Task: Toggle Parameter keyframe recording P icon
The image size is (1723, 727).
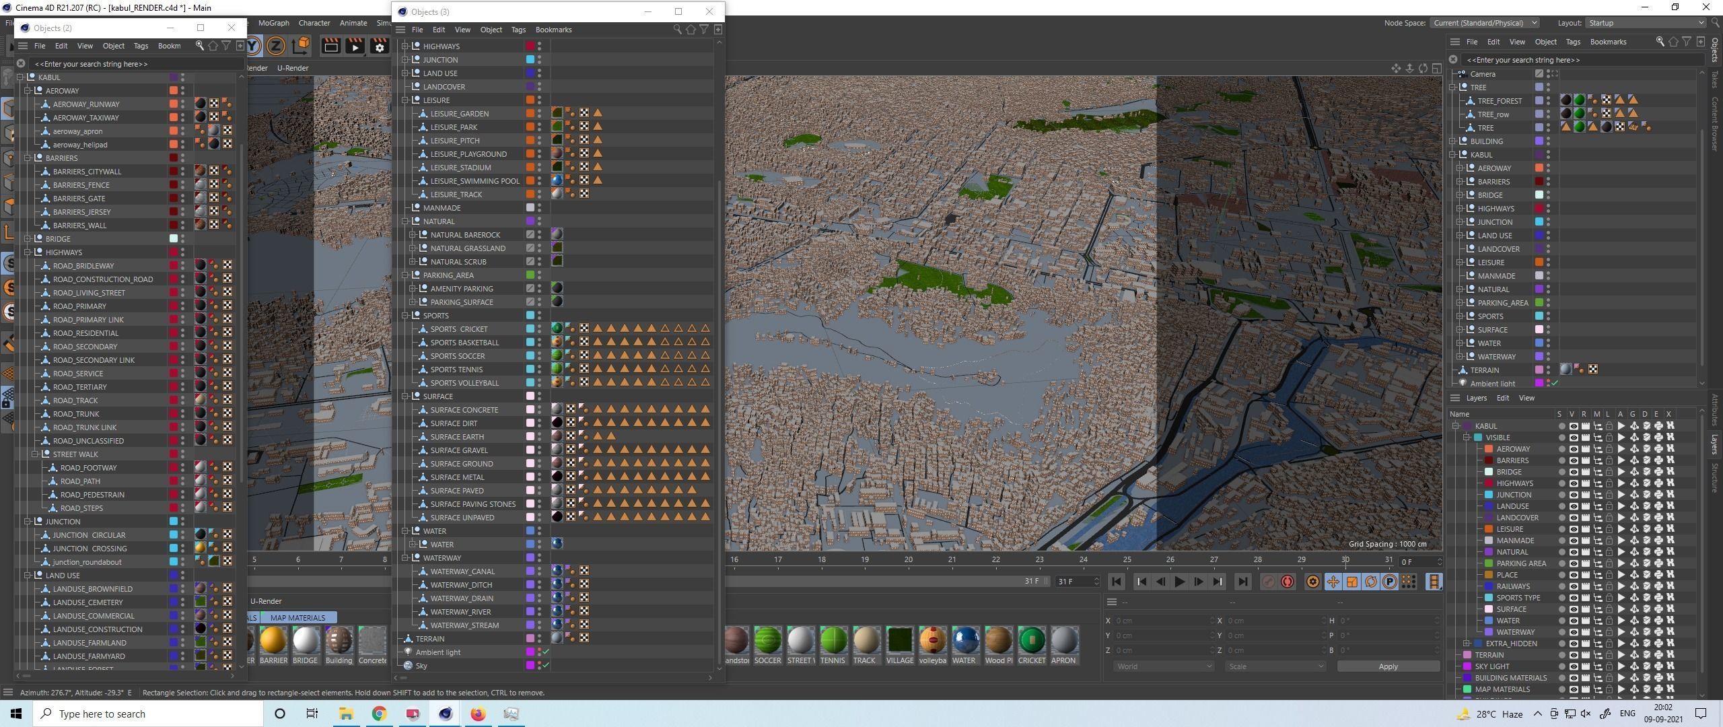Action: (x=1389, y=582)
